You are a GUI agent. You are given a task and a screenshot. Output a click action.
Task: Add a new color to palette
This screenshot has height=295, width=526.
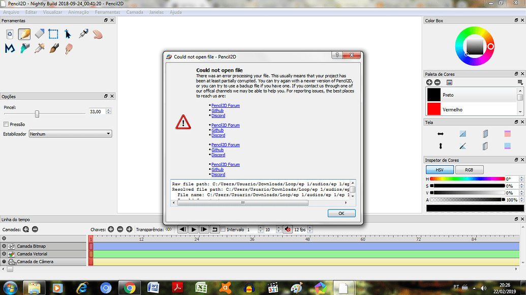(429, 82)
